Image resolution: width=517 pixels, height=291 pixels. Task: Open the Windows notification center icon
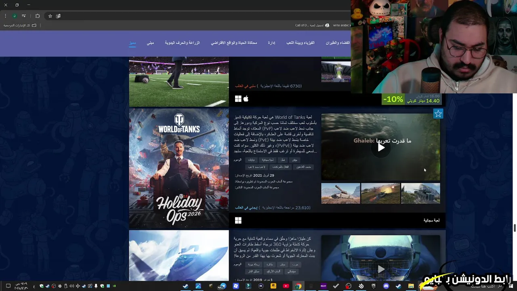[8, 286]
